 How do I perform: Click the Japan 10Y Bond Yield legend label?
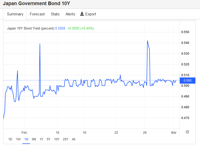tap(31, 28)
